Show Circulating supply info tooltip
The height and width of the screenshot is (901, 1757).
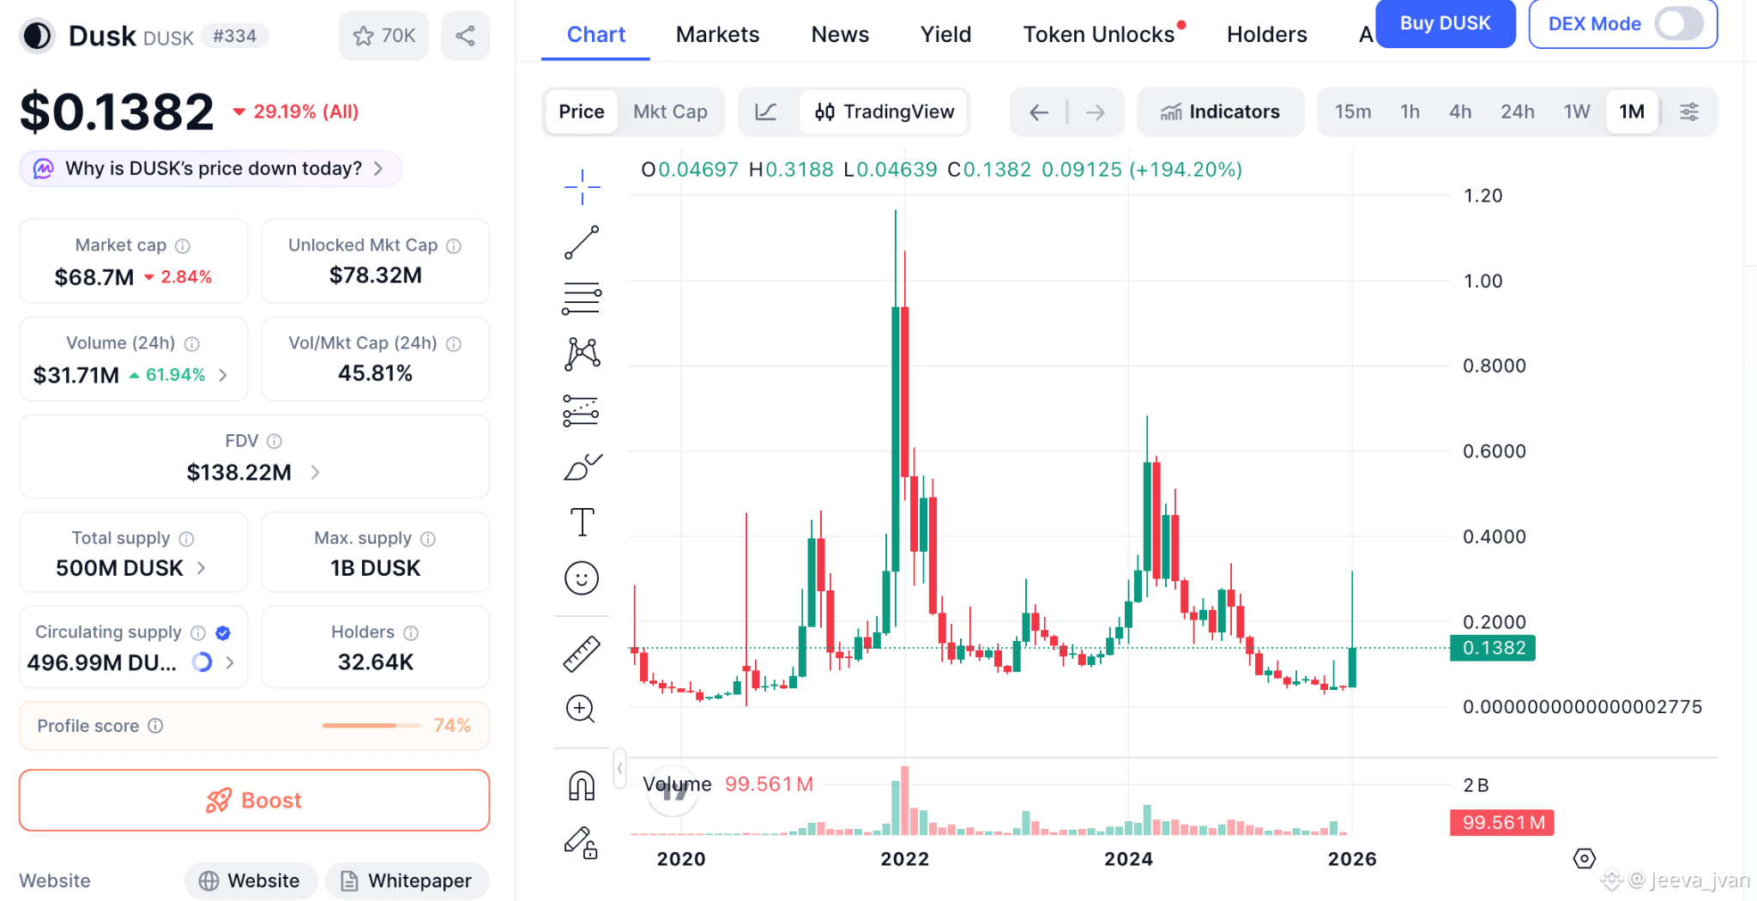(x=198, y=633)
